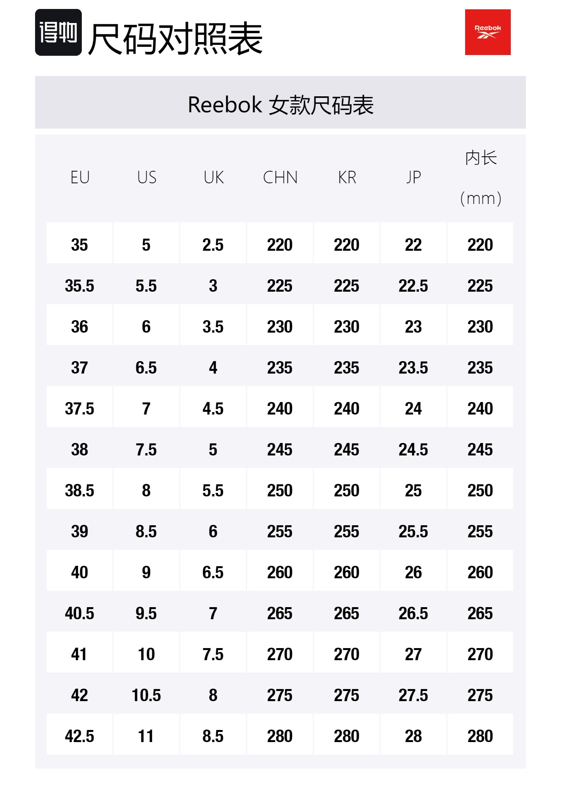The image size is (561, 799).
Task: Click the JP size 22.5 cell
Action: click(413, 286)
